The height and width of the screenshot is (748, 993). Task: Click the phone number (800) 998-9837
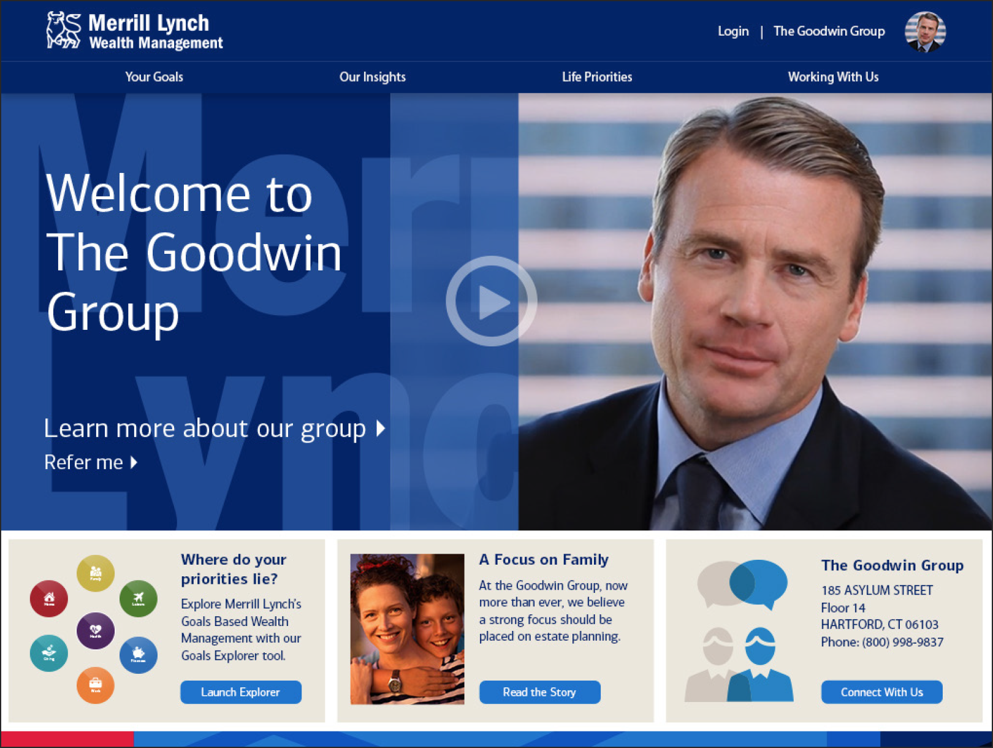pyautogui.click(x=903, y=643)
